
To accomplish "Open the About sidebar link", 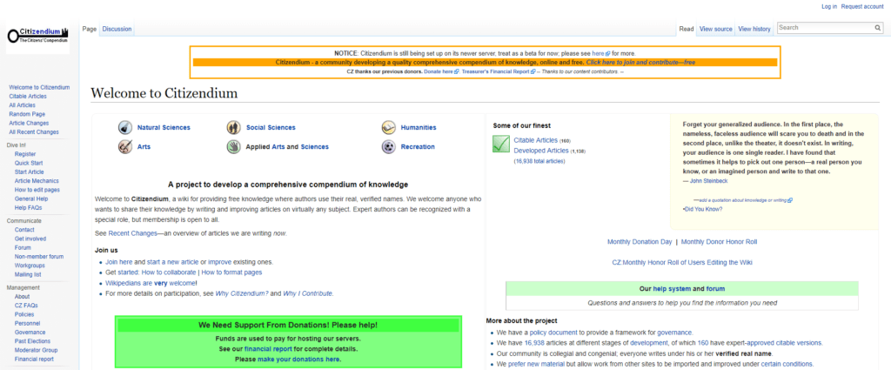I will (22, 297).
